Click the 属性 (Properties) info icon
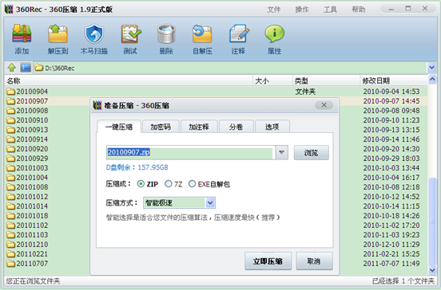 (x=275, y=33)
